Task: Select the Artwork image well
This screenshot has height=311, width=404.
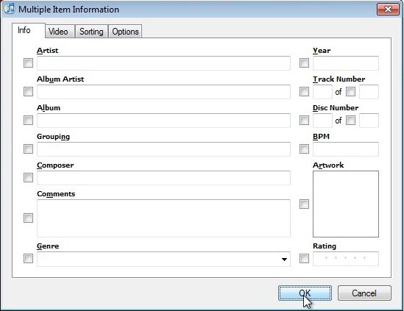Action: [346, 204]
